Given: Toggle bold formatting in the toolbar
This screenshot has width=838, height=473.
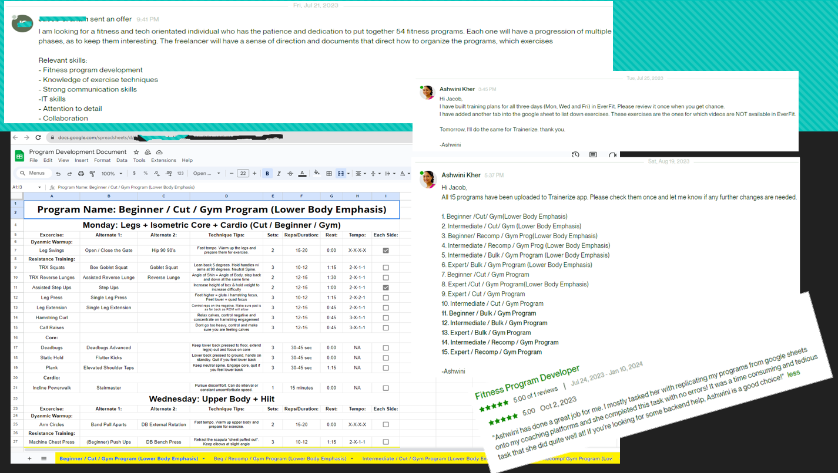Looking at the screenshot, I should pos(268,174).
